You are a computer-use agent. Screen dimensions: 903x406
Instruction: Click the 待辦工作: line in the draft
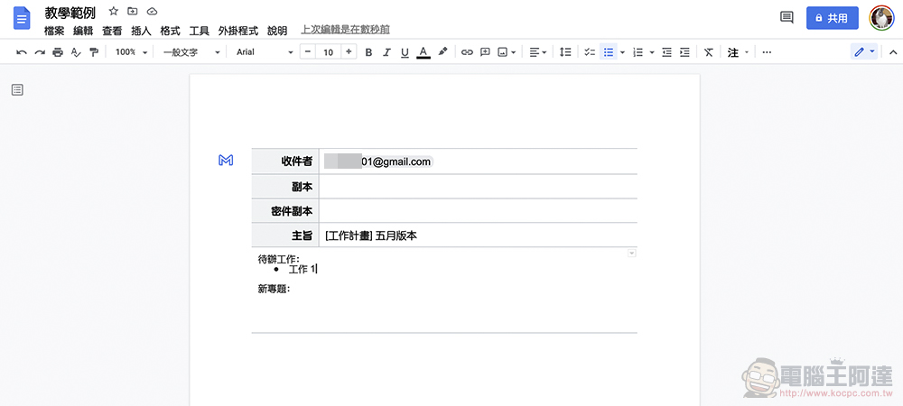(x=279, y=259)
